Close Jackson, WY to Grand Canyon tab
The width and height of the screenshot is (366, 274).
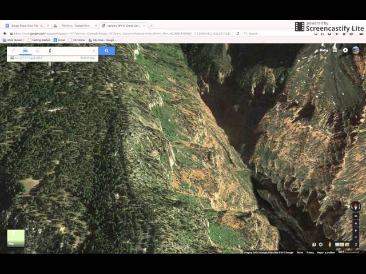point(144,26)
